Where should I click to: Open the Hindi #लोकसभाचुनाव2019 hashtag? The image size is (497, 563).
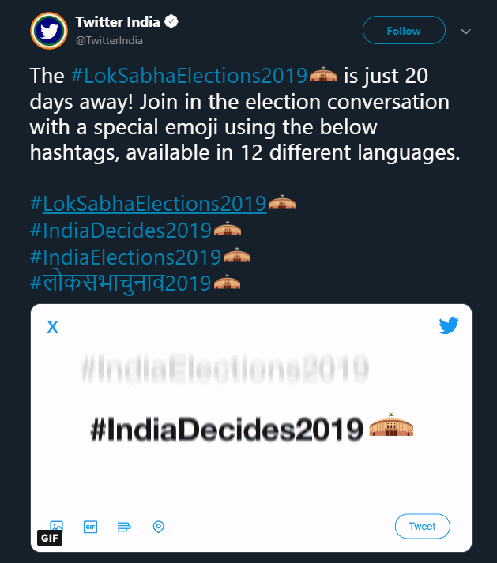coord(120,283)
